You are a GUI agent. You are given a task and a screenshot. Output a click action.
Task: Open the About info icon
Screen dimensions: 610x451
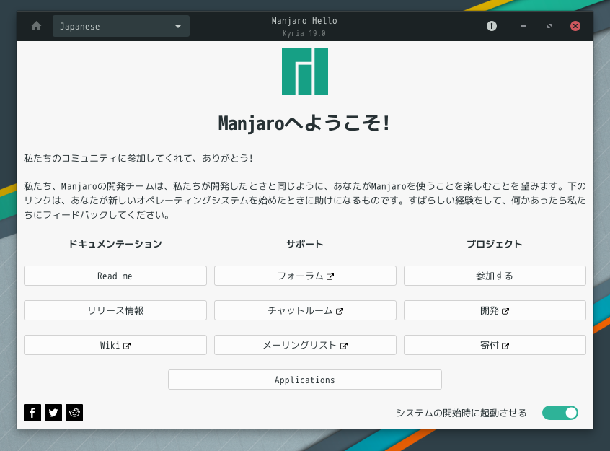pyautogui.click(x=491, y=26)
